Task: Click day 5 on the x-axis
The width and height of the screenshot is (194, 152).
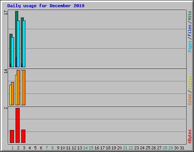Action: pyautogui.click(x=35, y=148)
